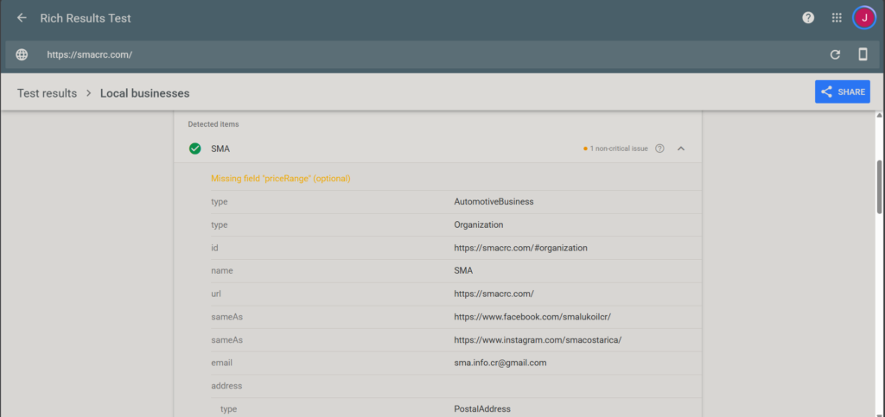Open the account avatar J
885x417 pixels.
coord(863,18)
